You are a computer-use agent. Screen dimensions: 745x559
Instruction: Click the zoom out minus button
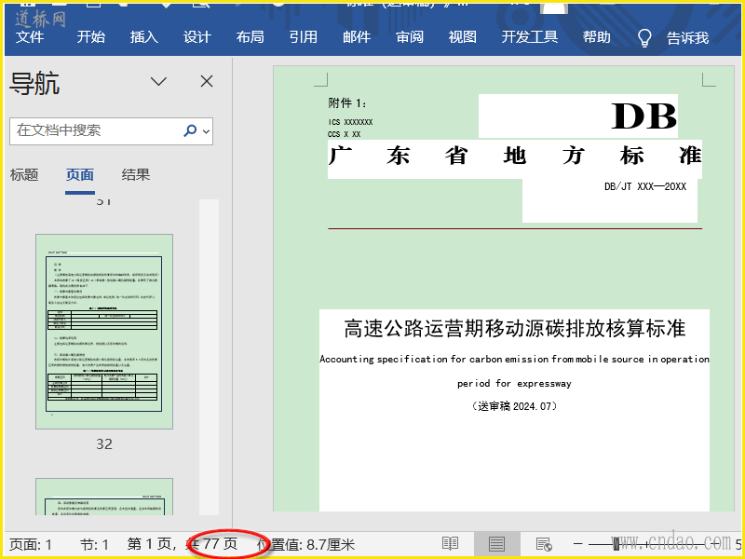[577, 543]
